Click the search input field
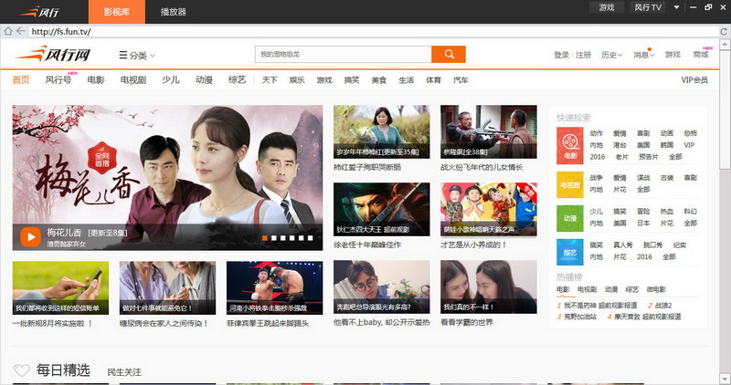 [x=342, y=55]
